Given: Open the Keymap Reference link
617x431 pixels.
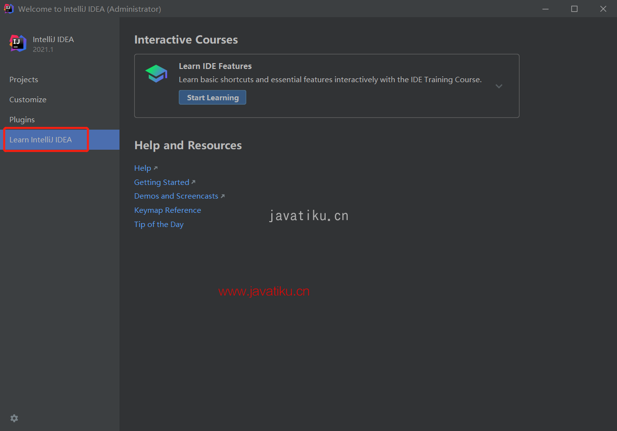Looking at the screenshot, I should coord(167,210).
